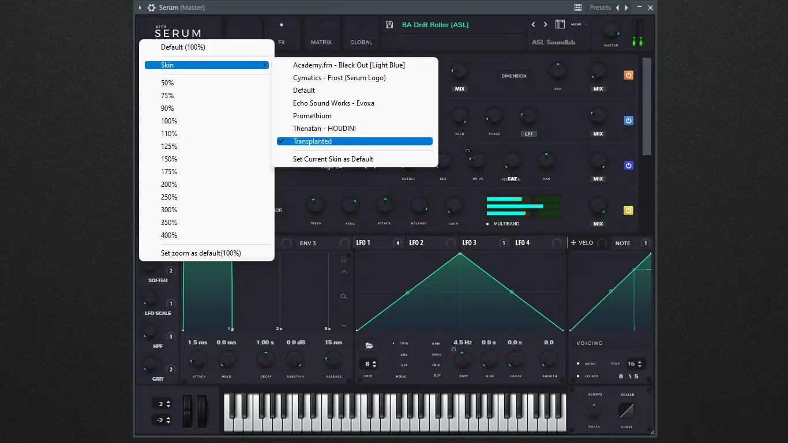Toggle LFO BPM sync
Screen dimensions: 788x443
click(x=436, y=343)
